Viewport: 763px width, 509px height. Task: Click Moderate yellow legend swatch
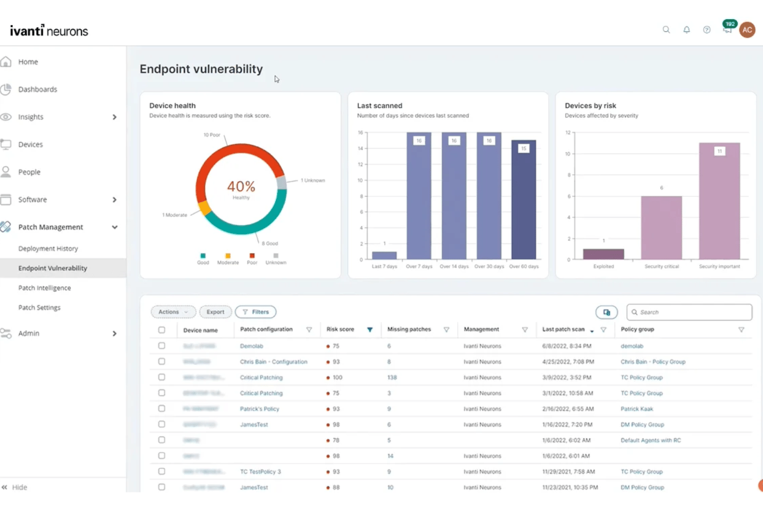click(228, 256)
